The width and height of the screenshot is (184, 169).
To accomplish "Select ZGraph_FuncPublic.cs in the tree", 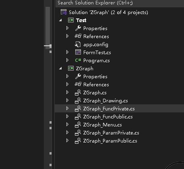I will click(x=108, y=117).
